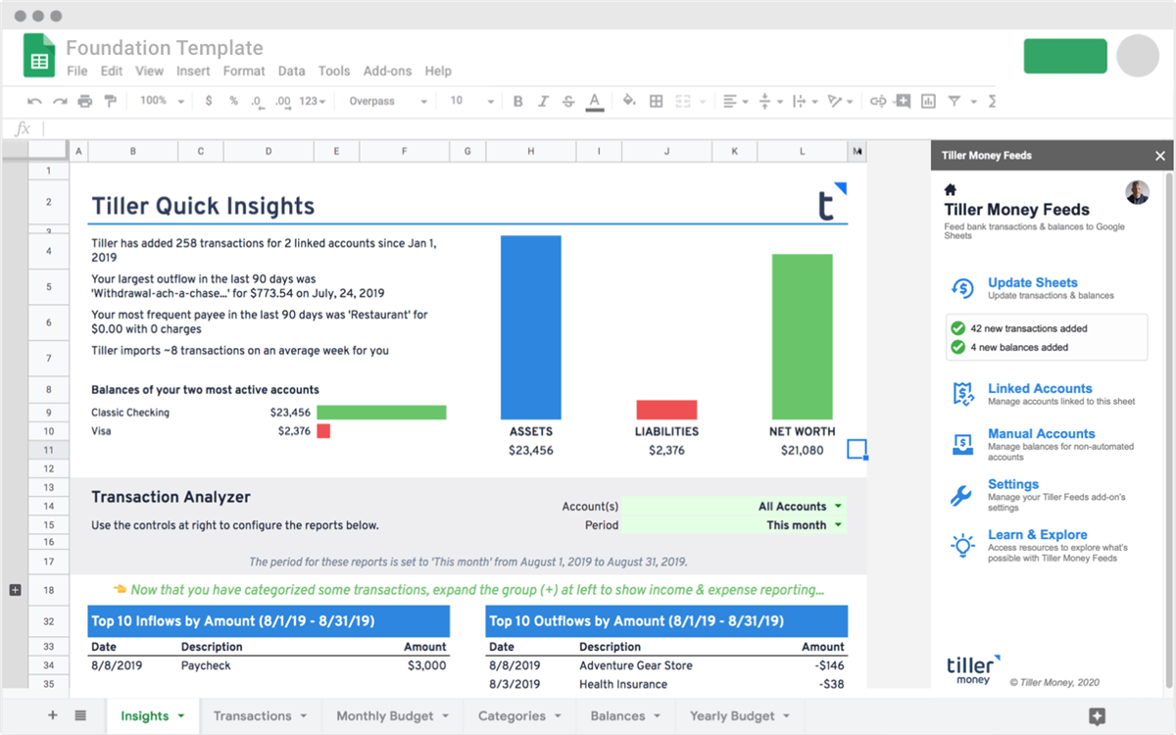Screen dimensions: 1176x735
Task: Switch to the Balances tab
Action: pyautogui.click(x=625, y=716)
